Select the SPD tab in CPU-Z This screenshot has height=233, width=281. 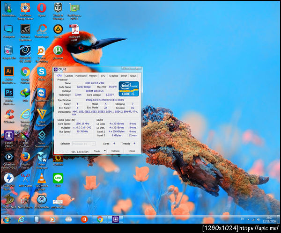103,76
